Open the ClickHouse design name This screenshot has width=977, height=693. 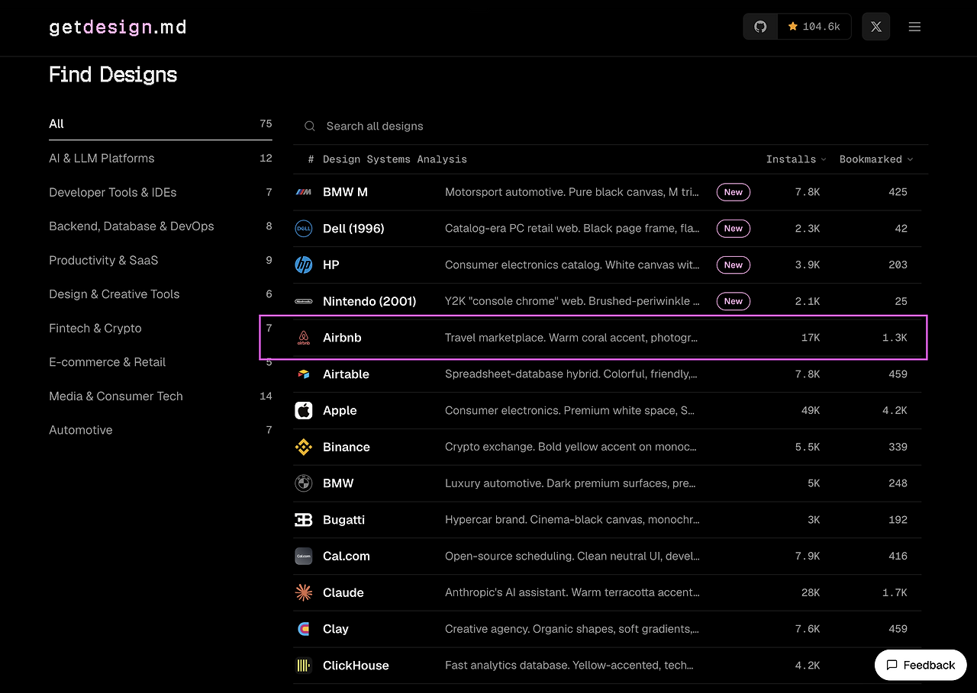(356, 666)
